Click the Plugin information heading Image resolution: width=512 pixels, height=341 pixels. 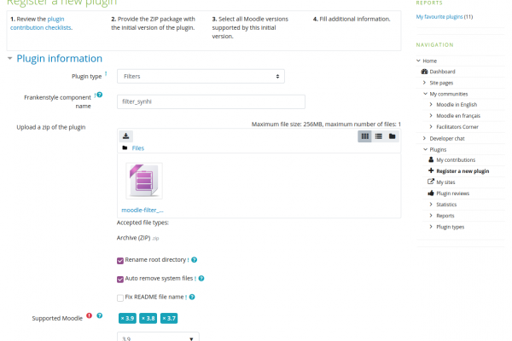[x=60, y=59]
